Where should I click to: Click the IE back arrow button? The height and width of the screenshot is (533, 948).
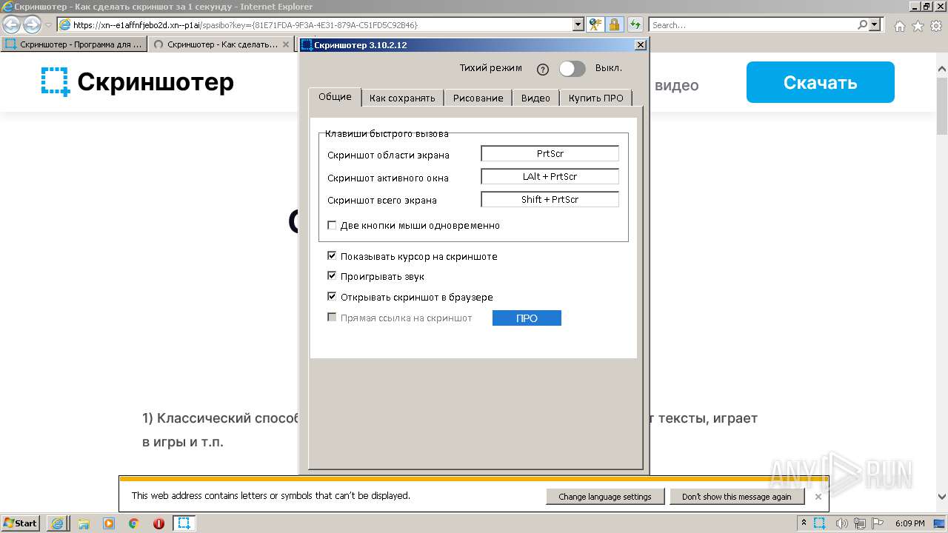[12, 24]
